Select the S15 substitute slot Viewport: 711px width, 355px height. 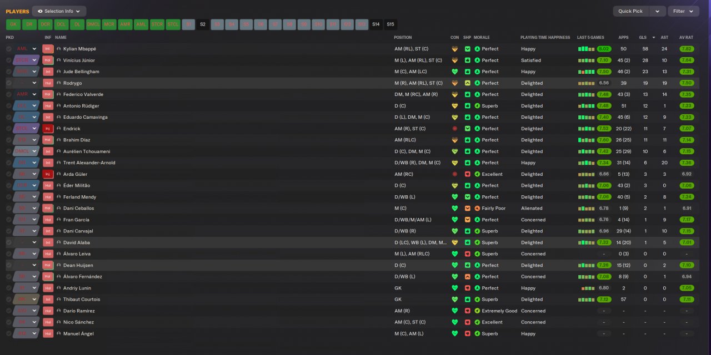point(390,24)
